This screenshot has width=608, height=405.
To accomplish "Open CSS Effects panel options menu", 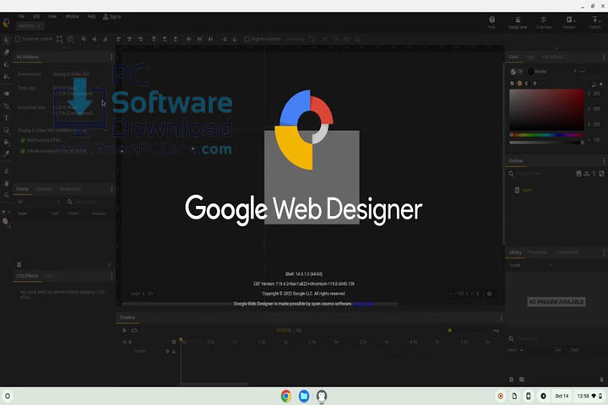I will coord(111,276).
